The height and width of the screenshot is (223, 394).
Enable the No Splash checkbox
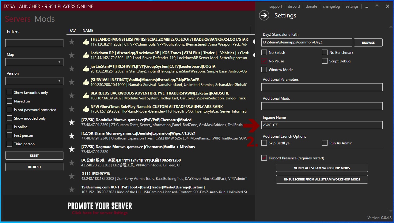pyautogui.click(x=264, y=53)
